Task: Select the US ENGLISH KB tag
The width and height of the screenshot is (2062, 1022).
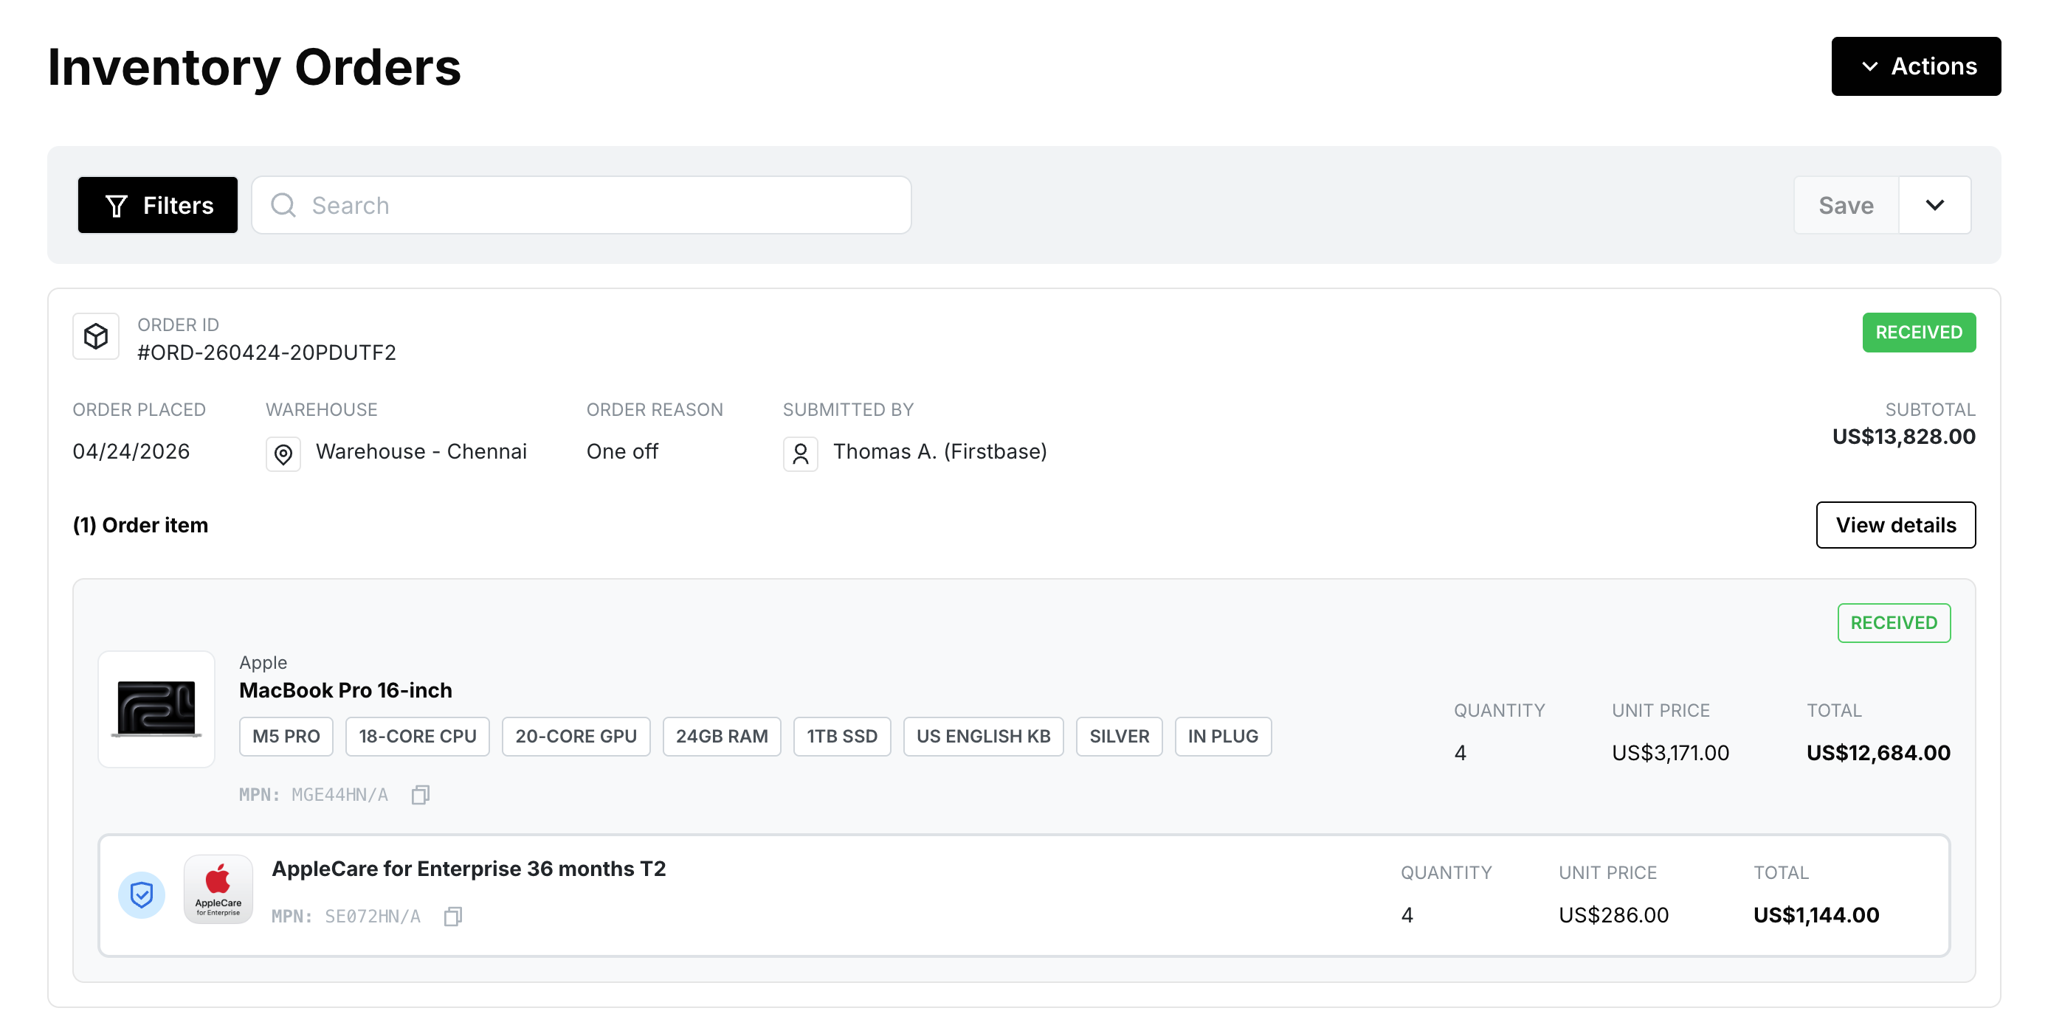Action: [x=984, y=737]
